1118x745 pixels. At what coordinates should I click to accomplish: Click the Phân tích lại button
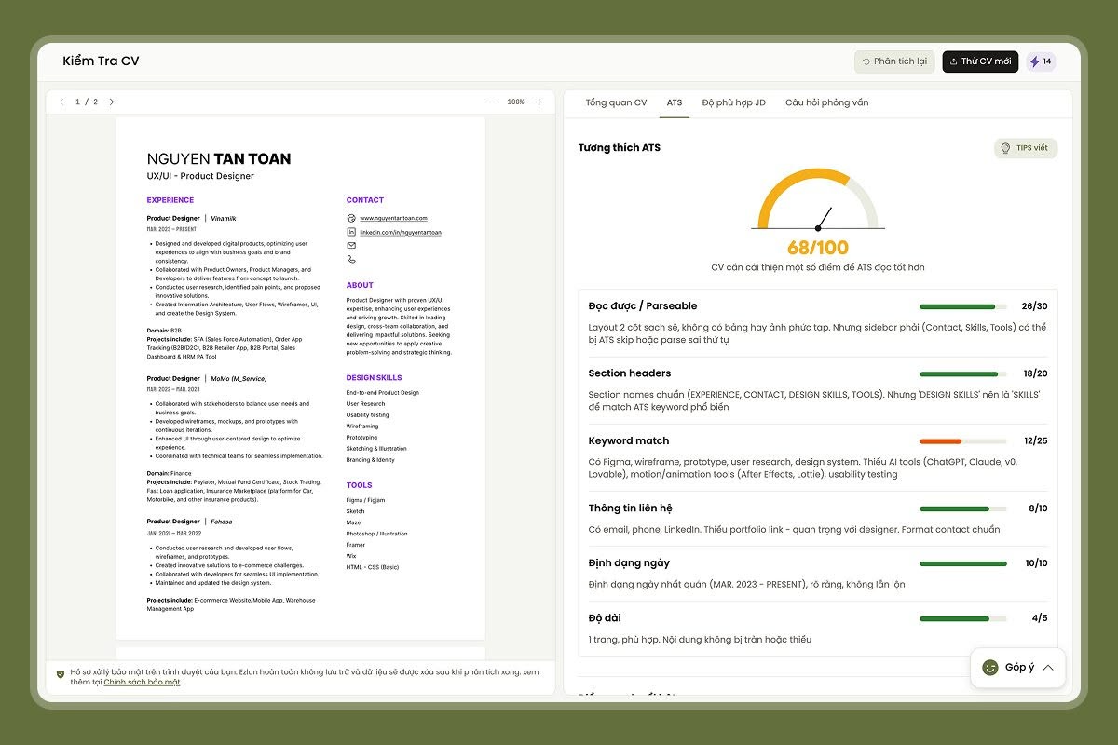894,61
